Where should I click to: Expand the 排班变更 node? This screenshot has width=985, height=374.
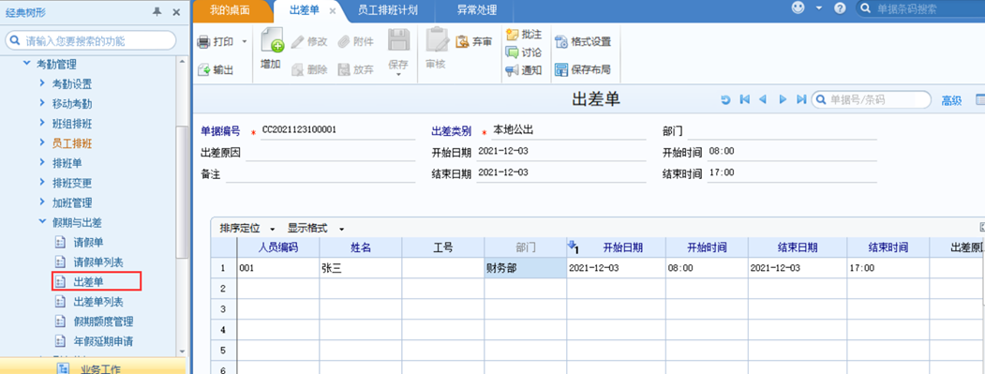[42, 183]
